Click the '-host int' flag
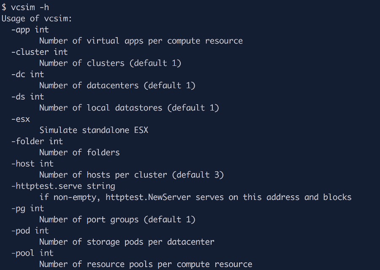 pyautogui.click(x=33, y=164)
